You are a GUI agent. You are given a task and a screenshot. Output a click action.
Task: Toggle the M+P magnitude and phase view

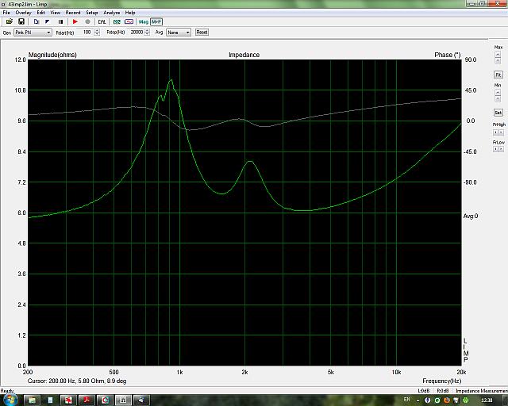tap(156, 21)
